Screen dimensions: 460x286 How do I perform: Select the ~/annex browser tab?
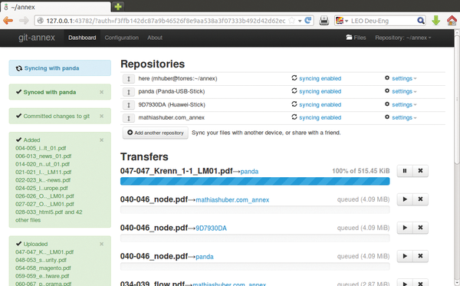pos(56,7)
